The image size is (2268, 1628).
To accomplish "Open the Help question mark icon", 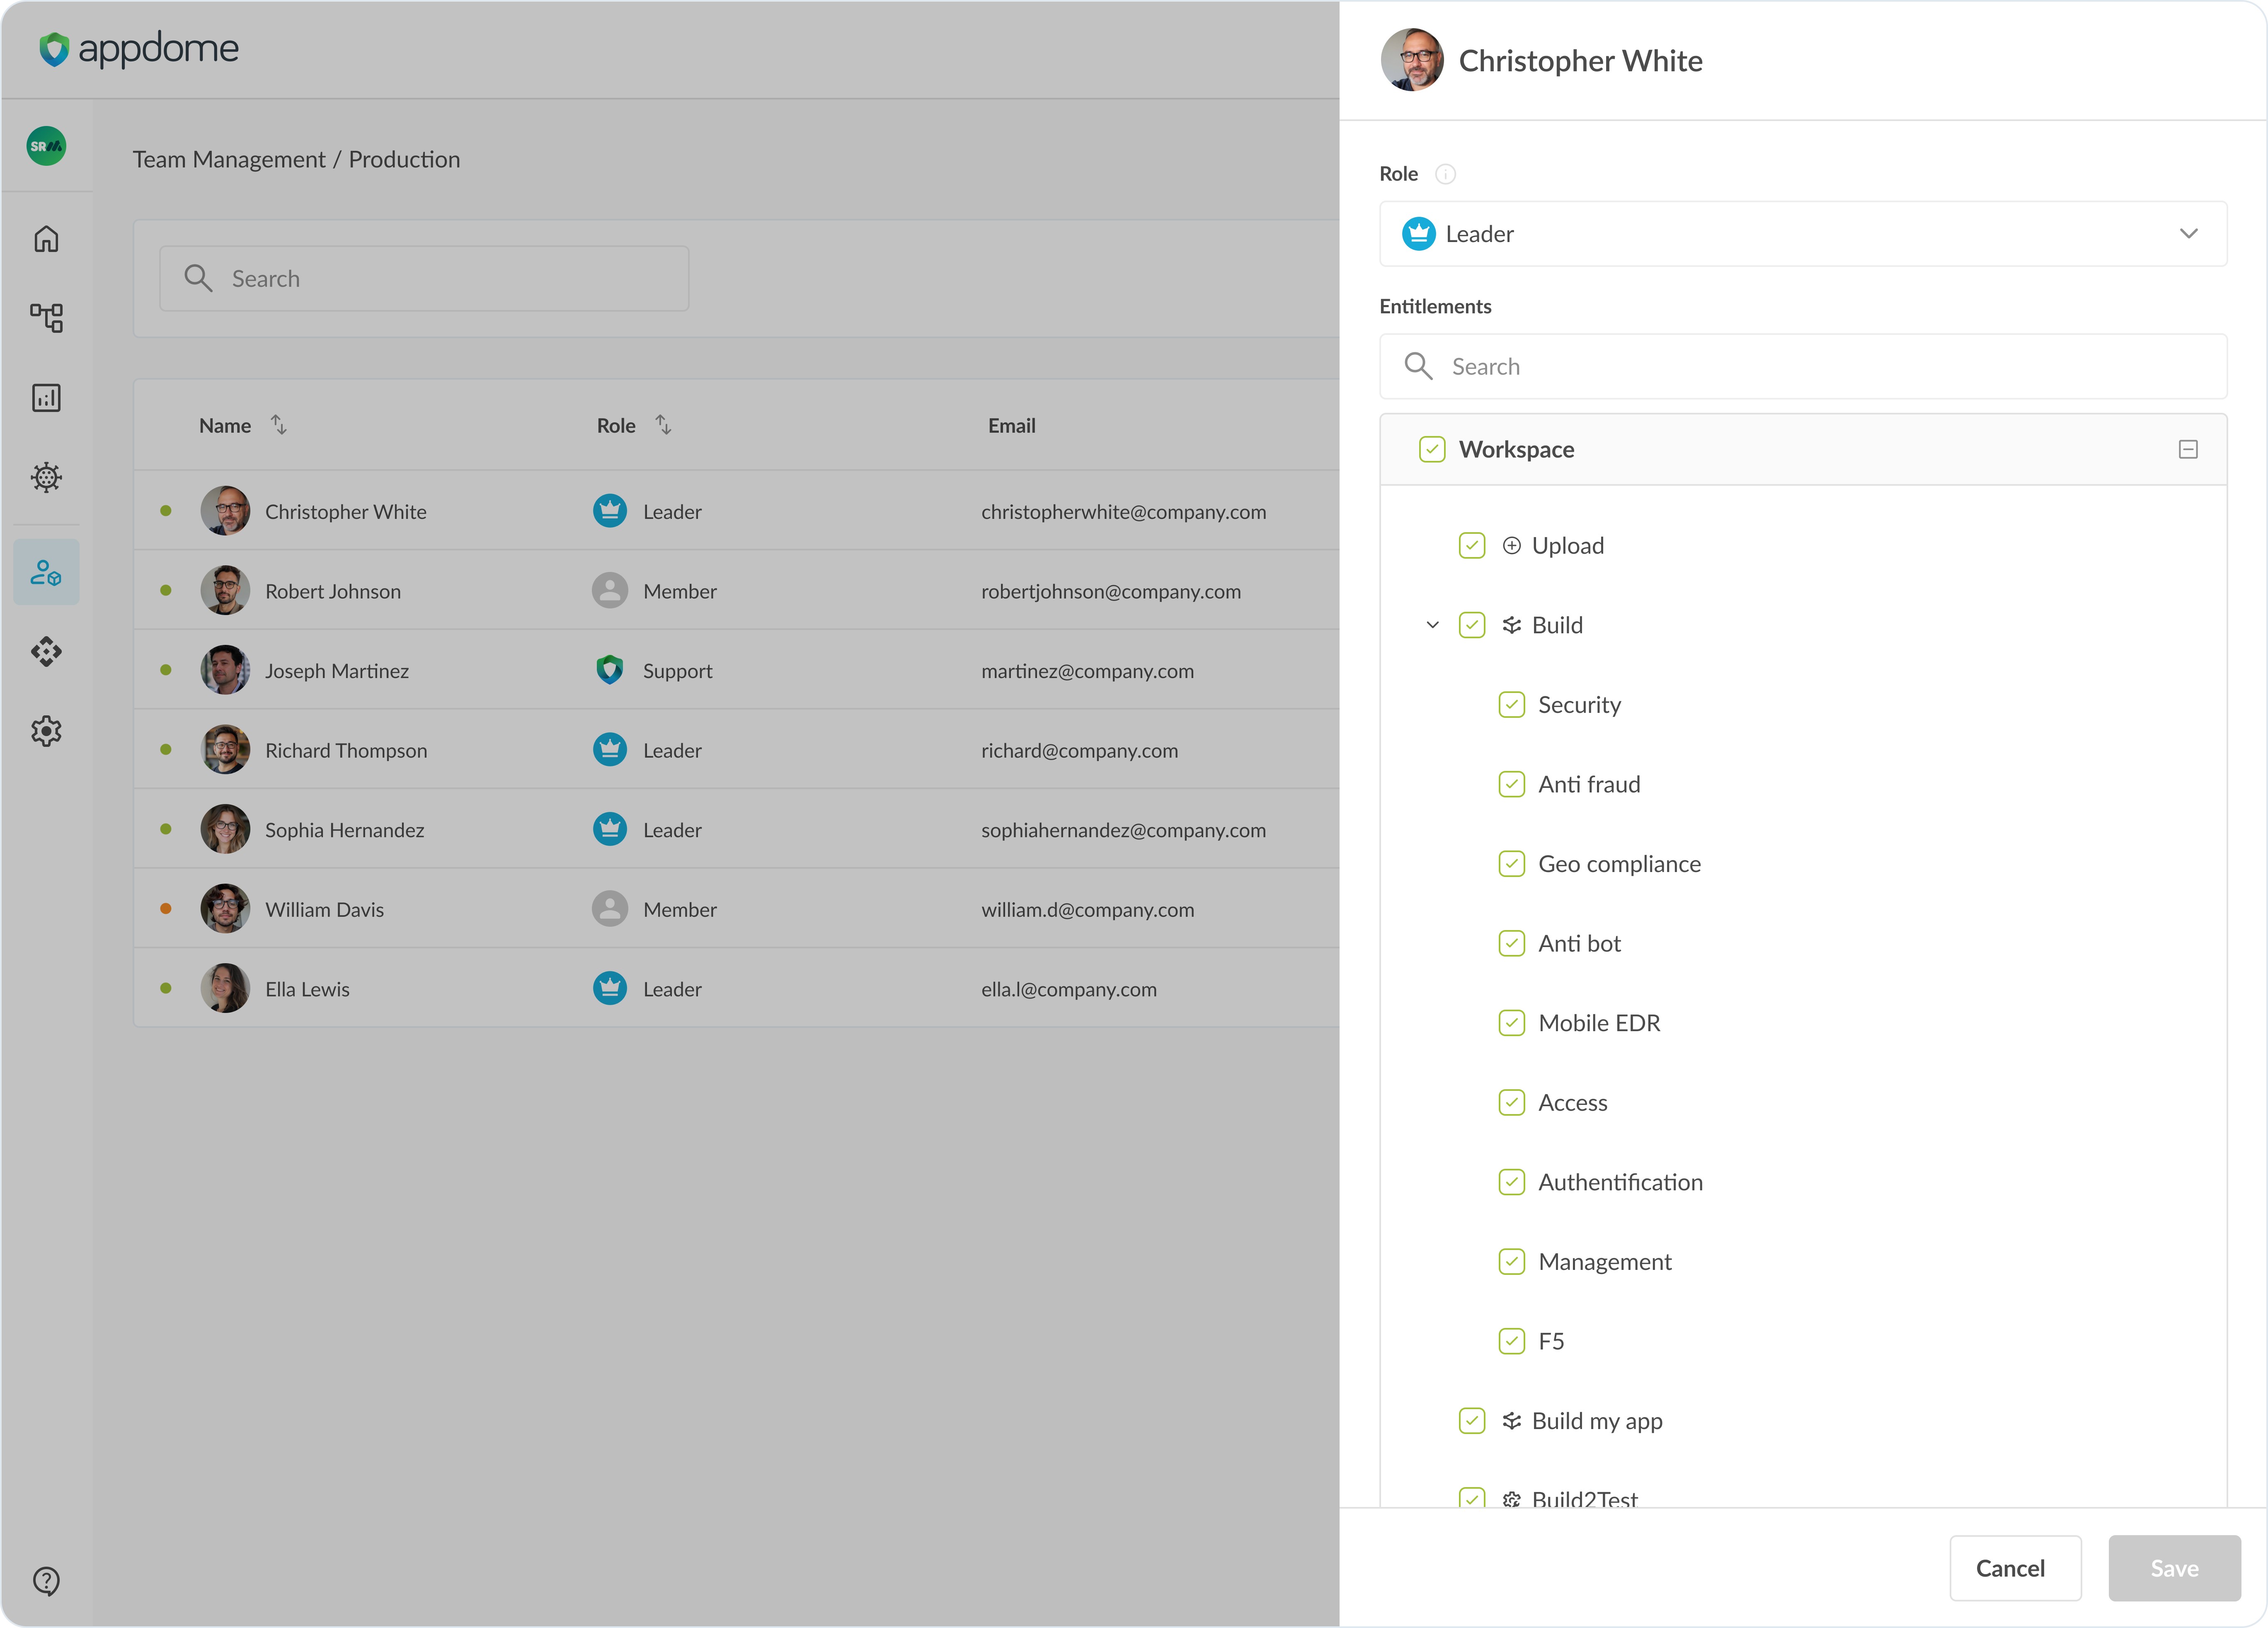I will click(46, 1581).
